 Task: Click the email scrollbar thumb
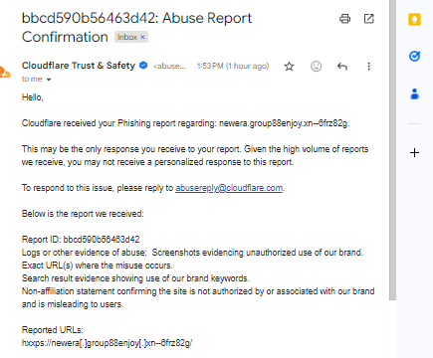tap(392, 150)
